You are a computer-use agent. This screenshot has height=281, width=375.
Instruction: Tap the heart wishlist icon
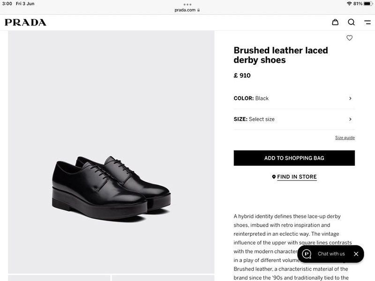tap(349, 38)
